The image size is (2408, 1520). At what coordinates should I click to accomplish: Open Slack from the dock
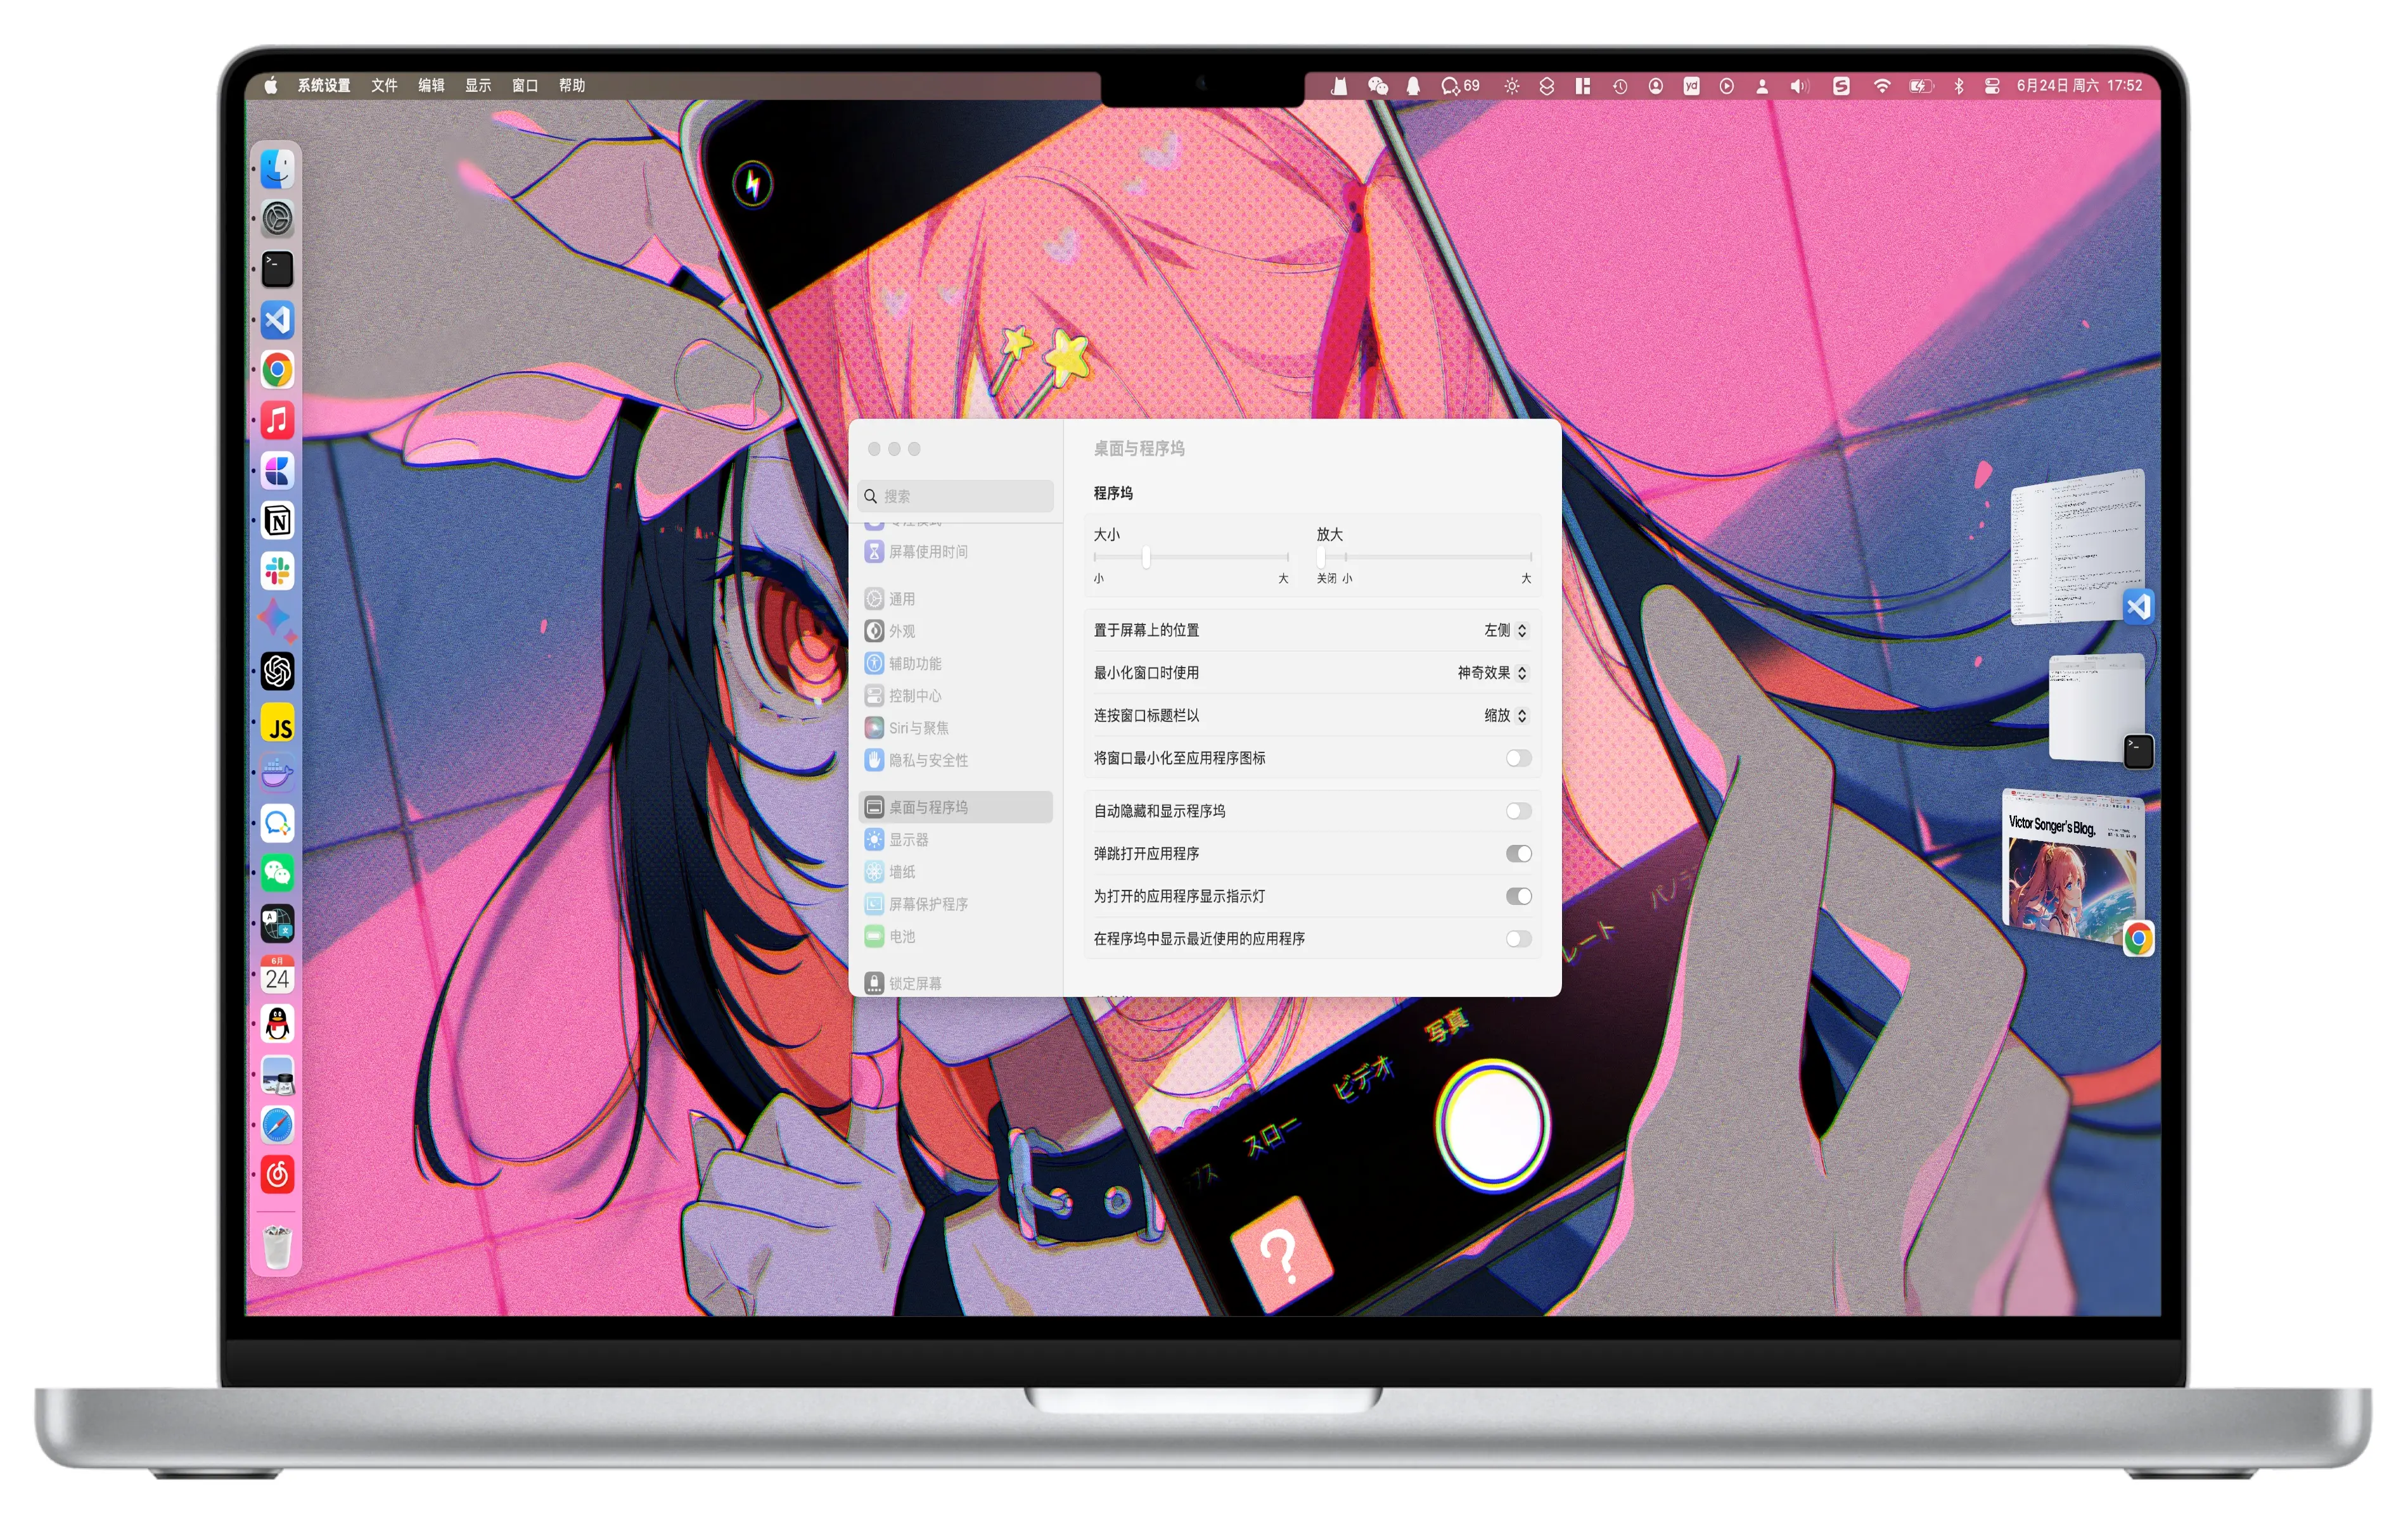click(x=277, y=571)
